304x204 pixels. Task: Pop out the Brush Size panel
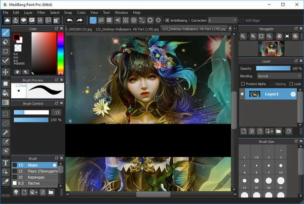(x=296, y=141)
